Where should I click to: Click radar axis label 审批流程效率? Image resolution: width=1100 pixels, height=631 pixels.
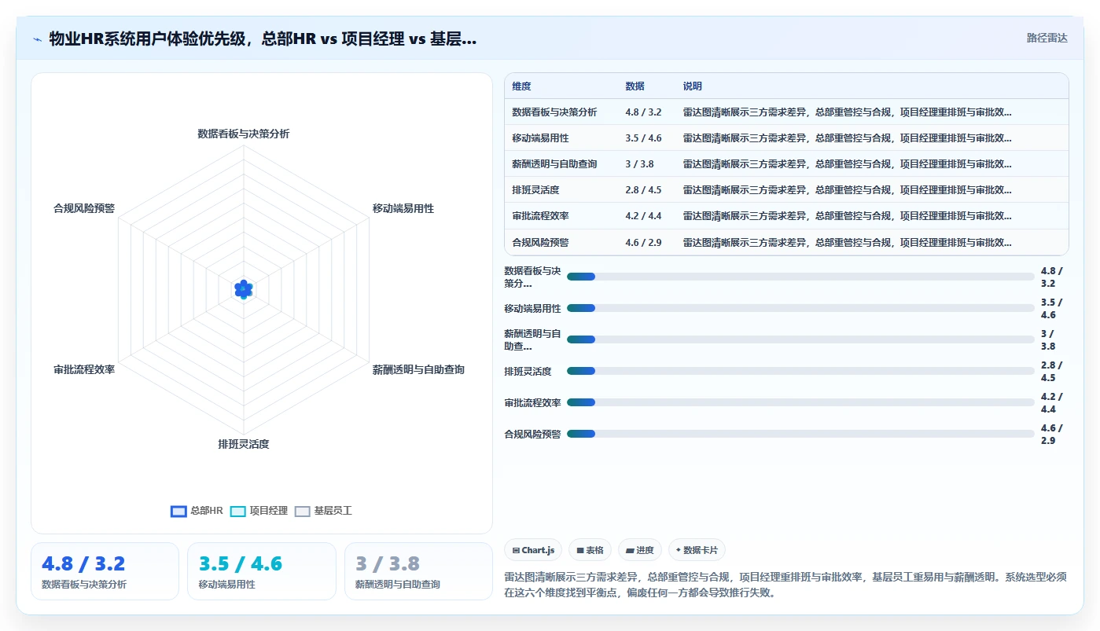click(84, 369)
